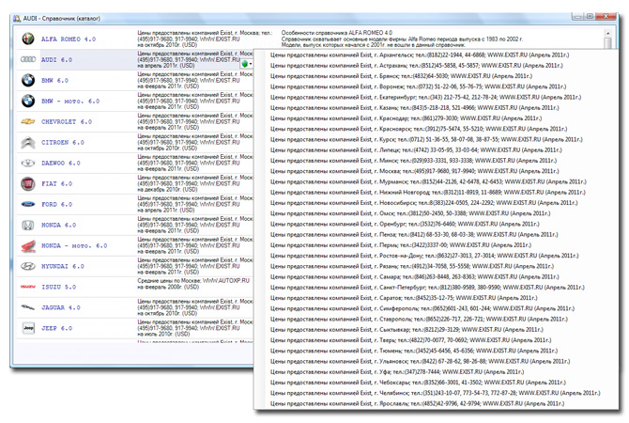Open the AUDI 6.0 catalog

pos(56,59)
